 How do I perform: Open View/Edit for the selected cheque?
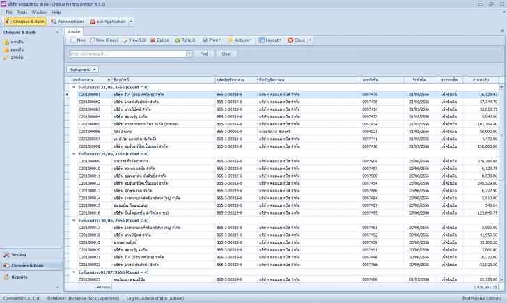(134, 40)
